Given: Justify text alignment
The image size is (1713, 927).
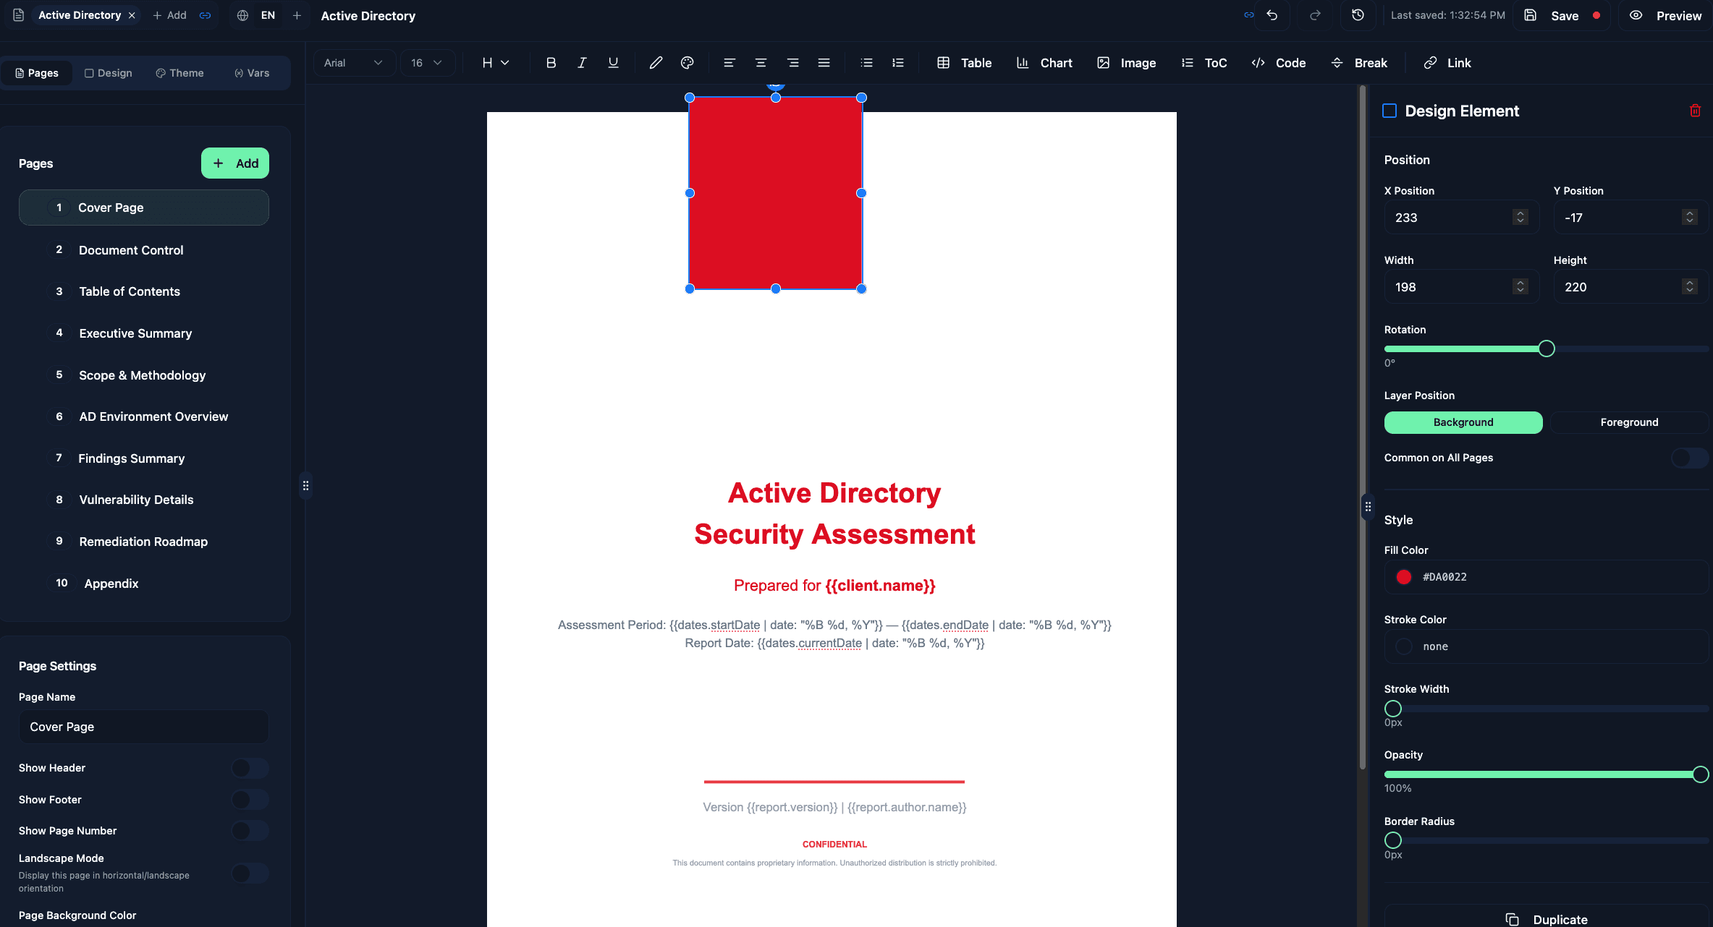Looking at the screenshot, I should [824, 63].
